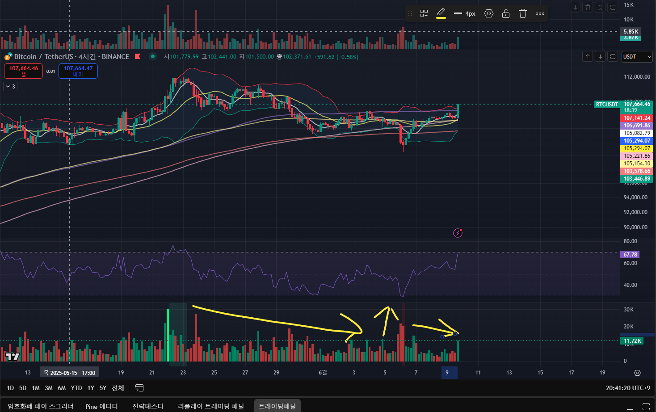The image size is (656, 412).
Task: Delete the drawing with trash icon
Action: [523, 13]
